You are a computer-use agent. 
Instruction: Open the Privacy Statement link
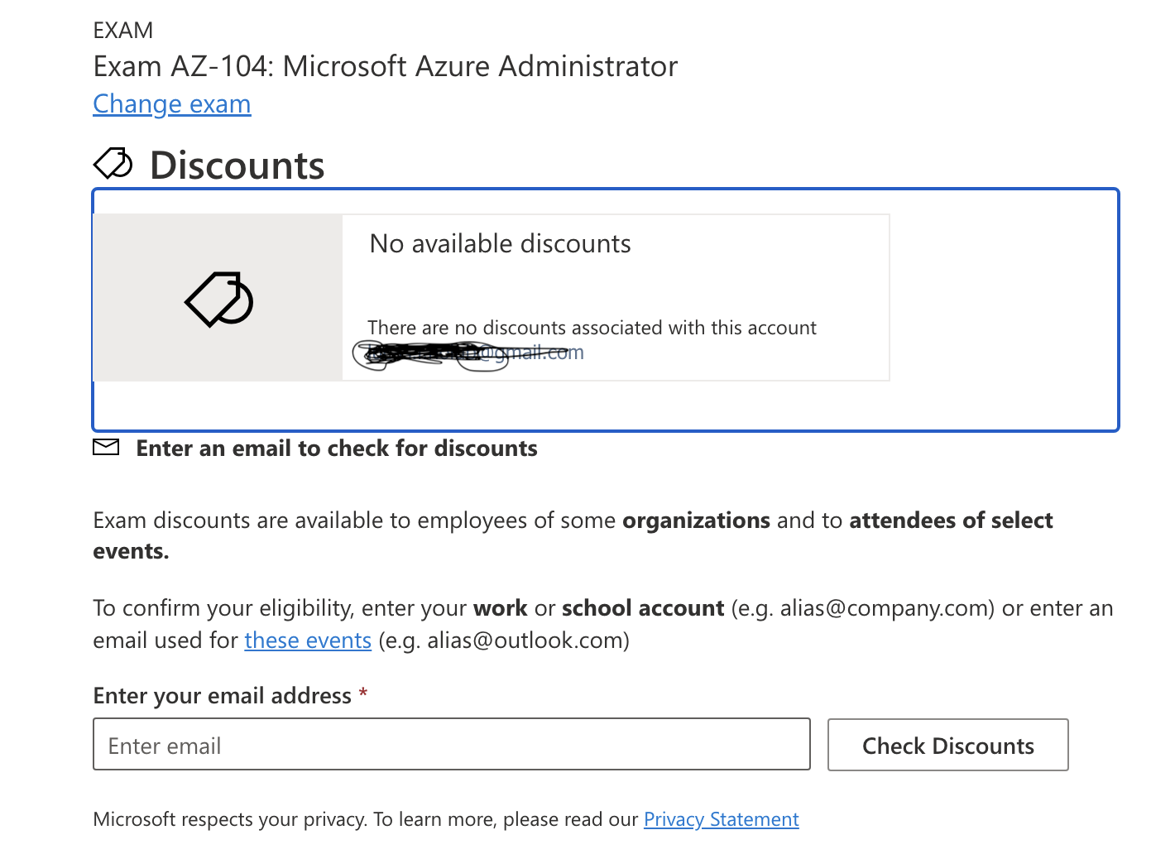point(721,819)
